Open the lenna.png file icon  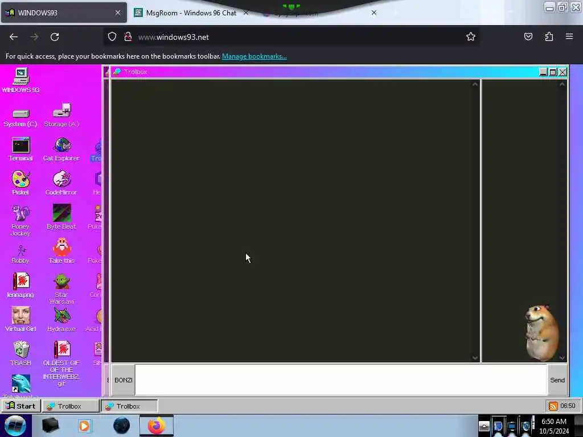click(x=20, y=286)
